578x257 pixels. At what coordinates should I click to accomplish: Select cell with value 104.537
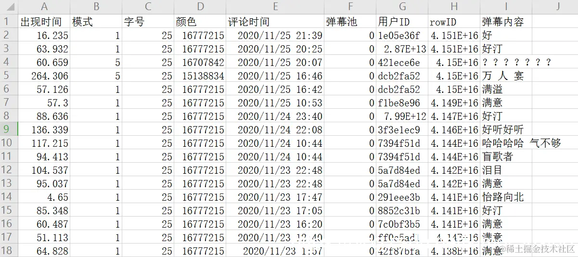pos(44,170)
